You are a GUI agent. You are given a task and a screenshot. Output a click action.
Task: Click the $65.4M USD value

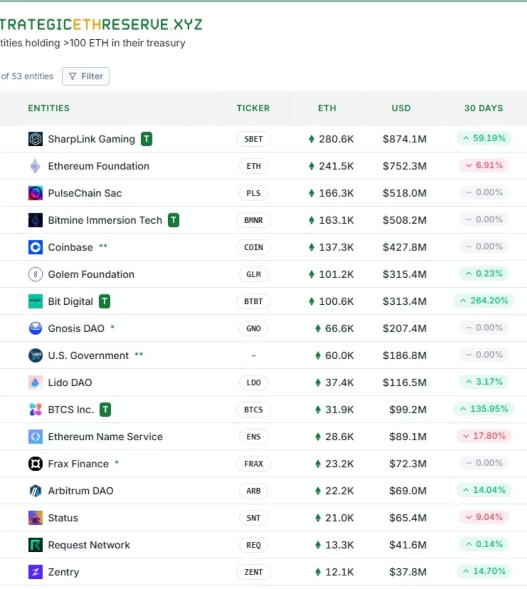pyautogui.click(x=408, y=518)
